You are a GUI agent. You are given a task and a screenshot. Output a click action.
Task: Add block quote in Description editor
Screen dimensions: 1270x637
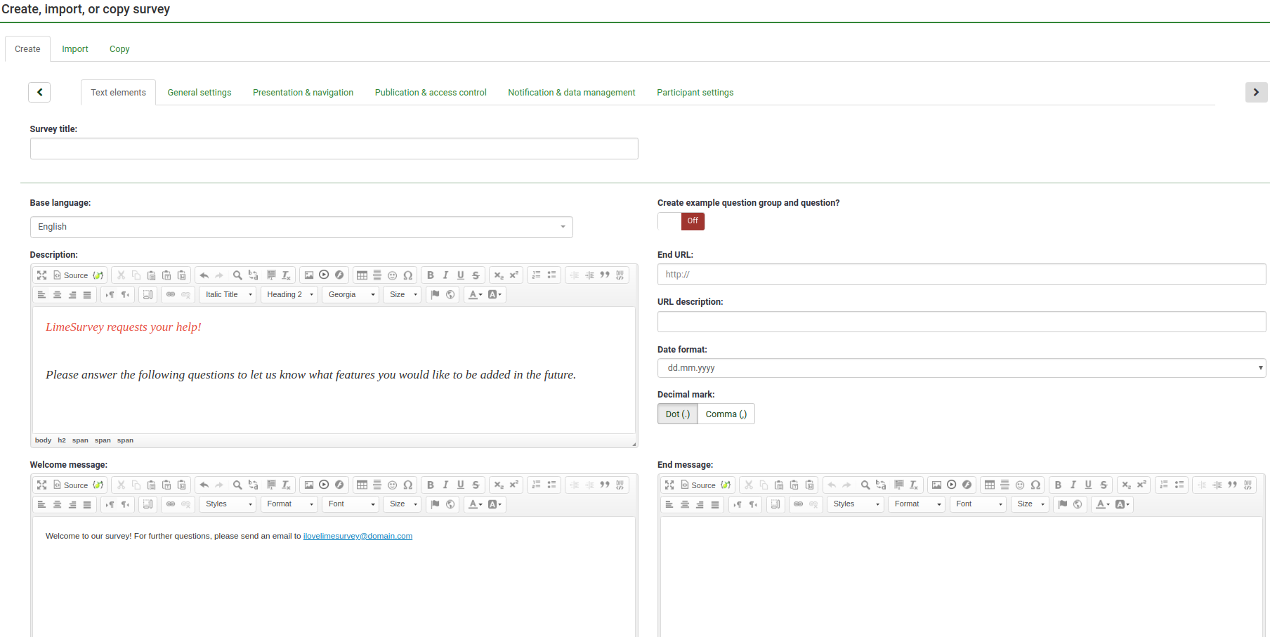coord(605,275)
